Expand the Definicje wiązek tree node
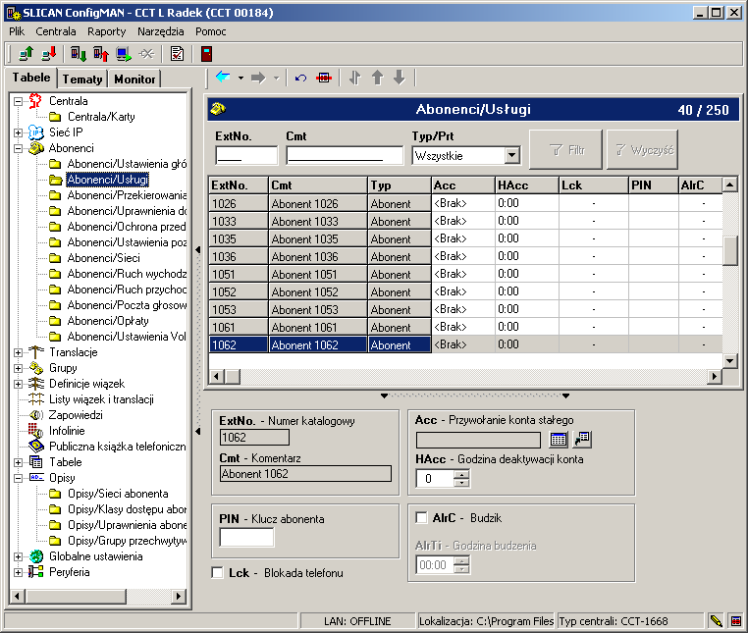 (18, 384)
